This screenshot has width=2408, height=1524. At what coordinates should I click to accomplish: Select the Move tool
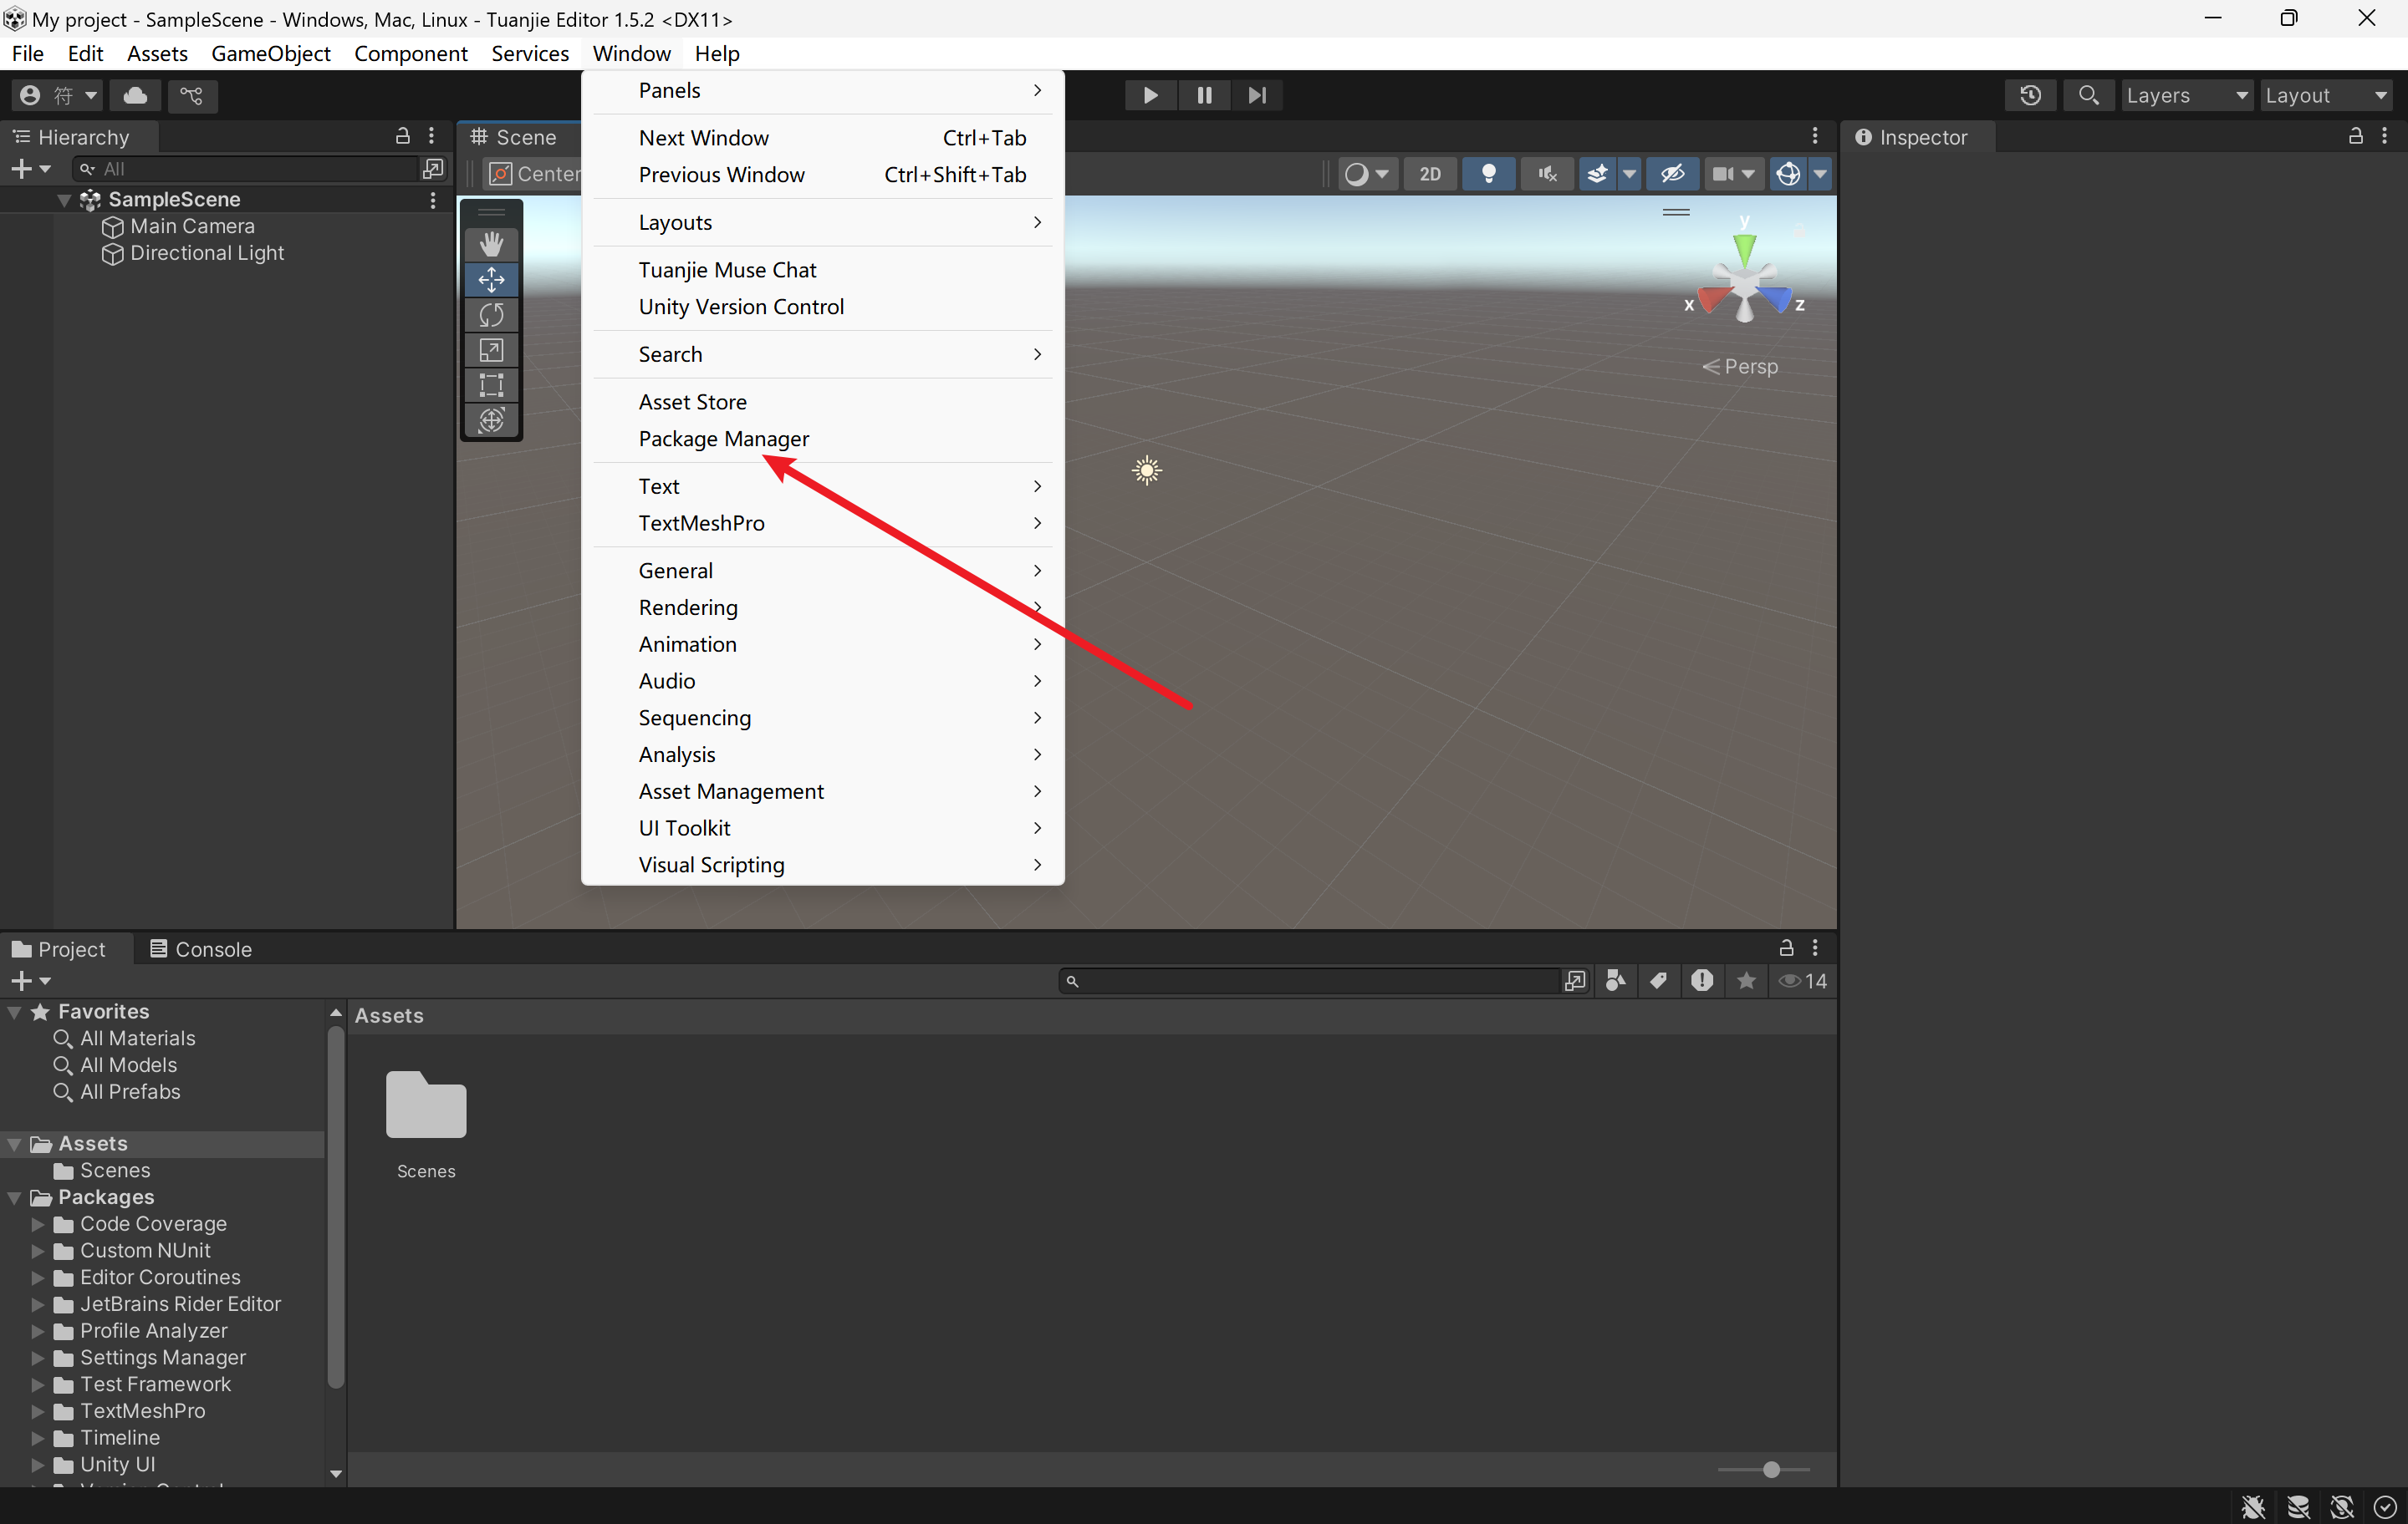click(491, 280)
